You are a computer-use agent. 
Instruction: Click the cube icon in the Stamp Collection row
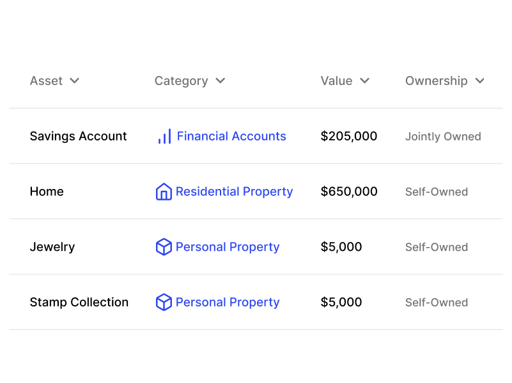click(164, 302)
